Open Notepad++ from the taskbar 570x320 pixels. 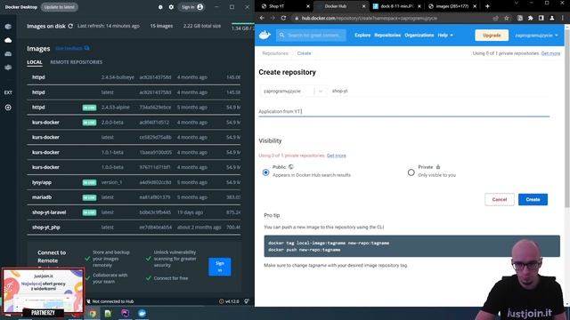[108, 314]
